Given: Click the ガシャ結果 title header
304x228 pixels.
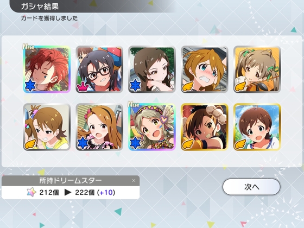Looking at the screenshot, I should (40, 6).
